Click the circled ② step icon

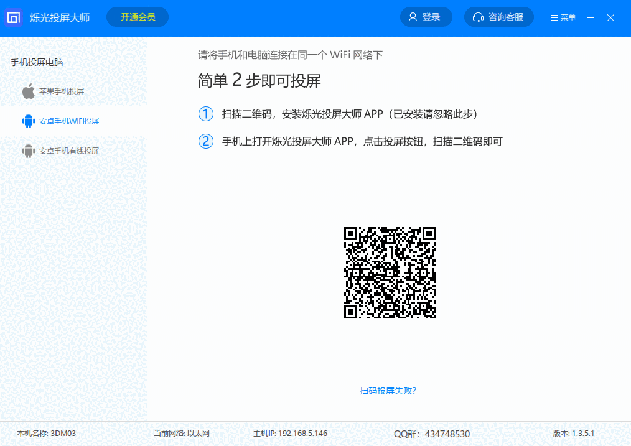[205, 141]
